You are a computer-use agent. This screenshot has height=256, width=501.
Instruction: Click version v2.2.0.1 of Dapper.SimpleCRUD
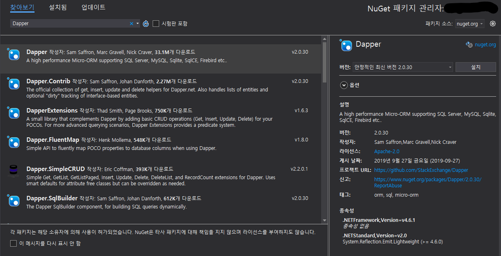299,169
